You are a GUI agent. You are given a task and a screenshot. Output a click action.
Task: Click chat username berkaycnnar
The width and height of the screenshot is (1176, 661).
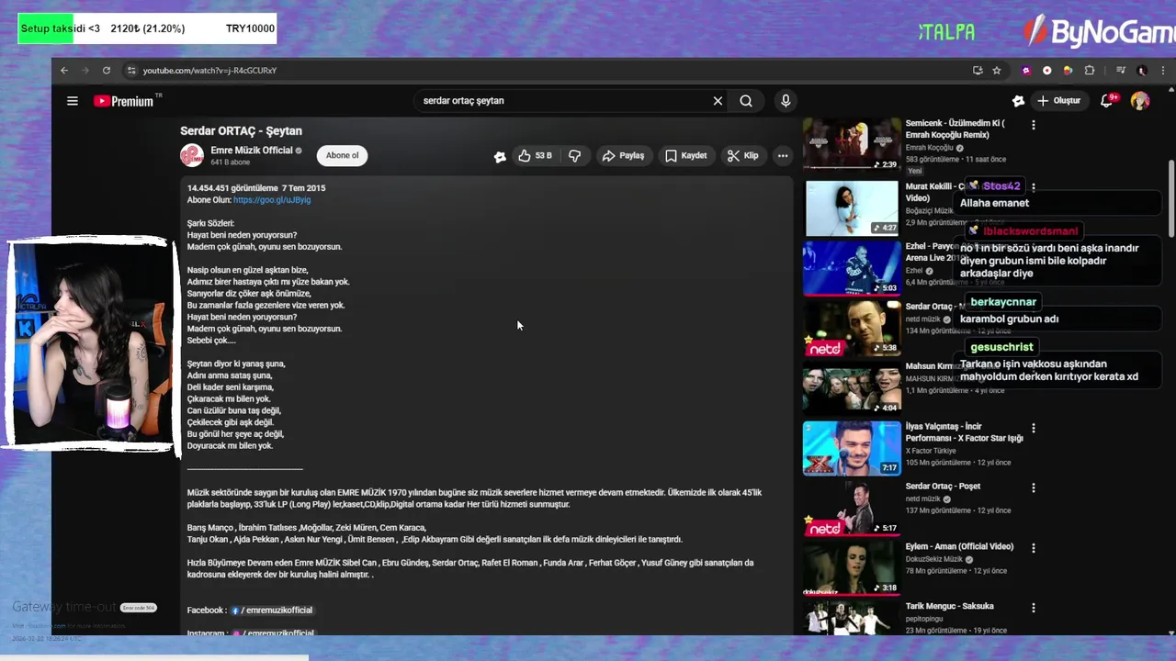point(1003,302)
